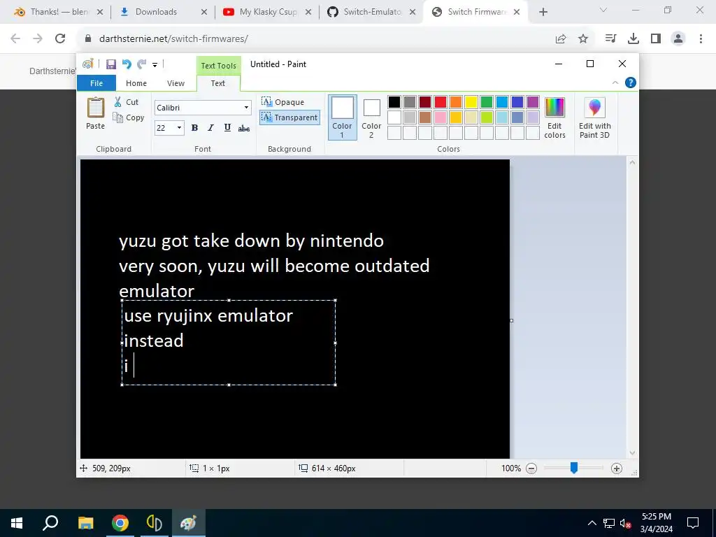Open the File menu in Paint
The image size is (716, 537).
[x=96, y=83]
